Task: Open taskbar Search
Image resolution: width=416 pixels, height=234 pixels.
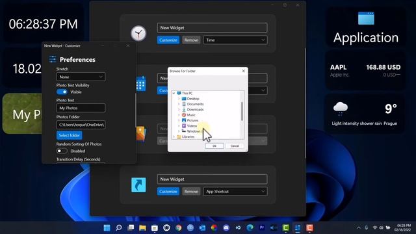Action: (119, 227)
